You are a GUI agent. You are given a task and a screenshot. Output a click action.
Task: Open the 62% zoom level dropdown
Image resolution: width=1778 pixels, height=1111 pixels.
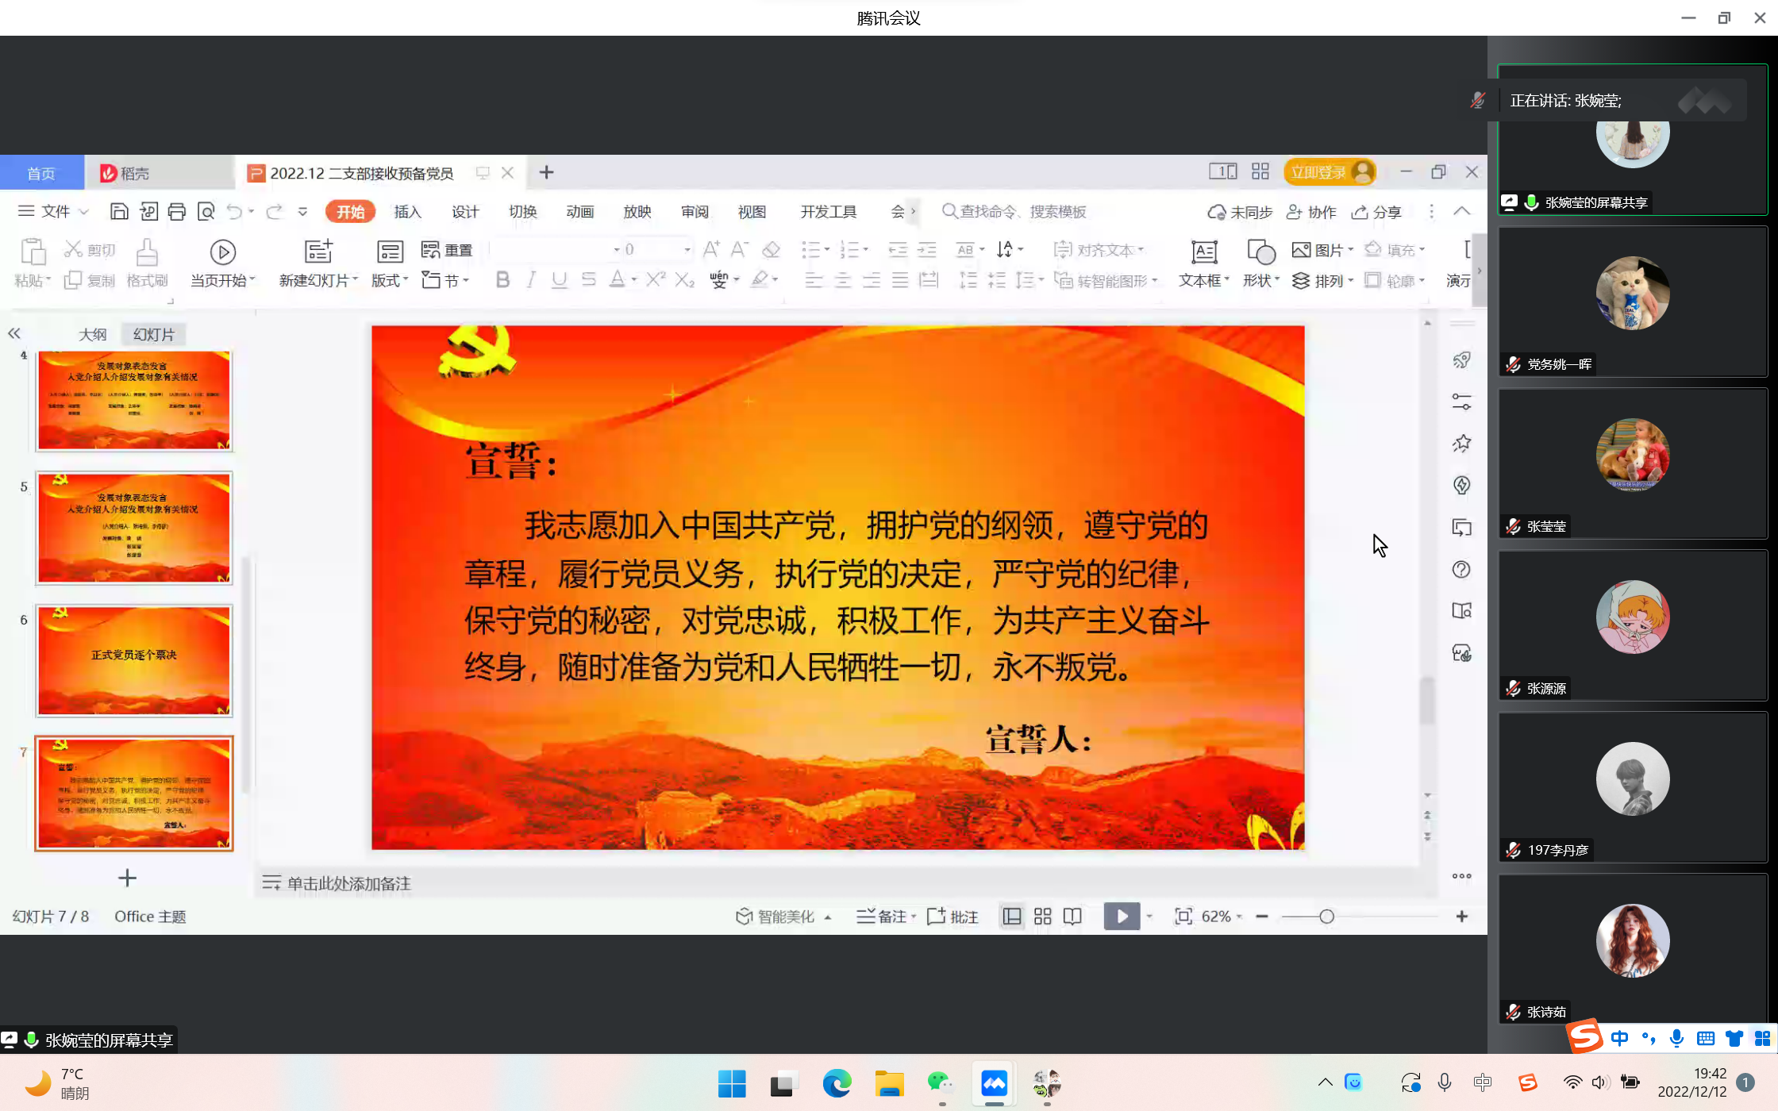coord(1239,917)
